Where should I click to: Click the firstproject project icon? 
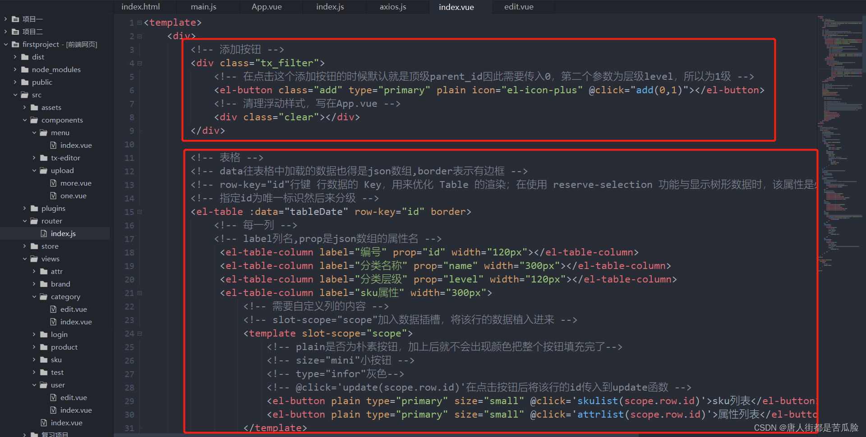click(15, 44)
